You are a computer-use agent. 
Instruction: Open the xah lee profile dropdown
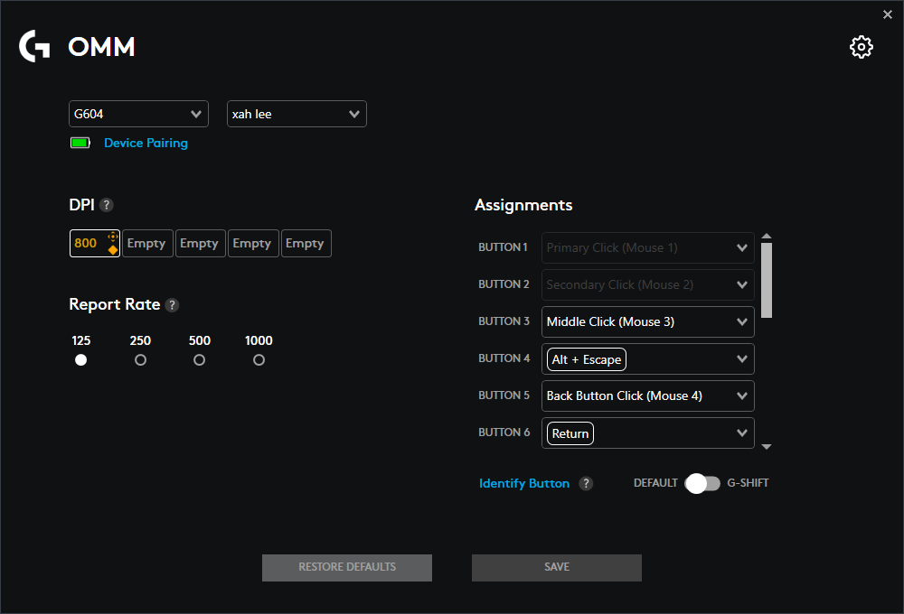pyautogui.click(x=297, y=114)
